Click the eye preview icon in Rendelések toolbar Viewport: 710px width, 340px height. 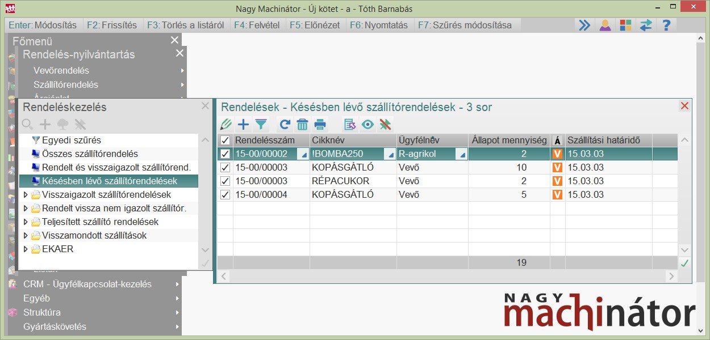(x=368, y=124)
